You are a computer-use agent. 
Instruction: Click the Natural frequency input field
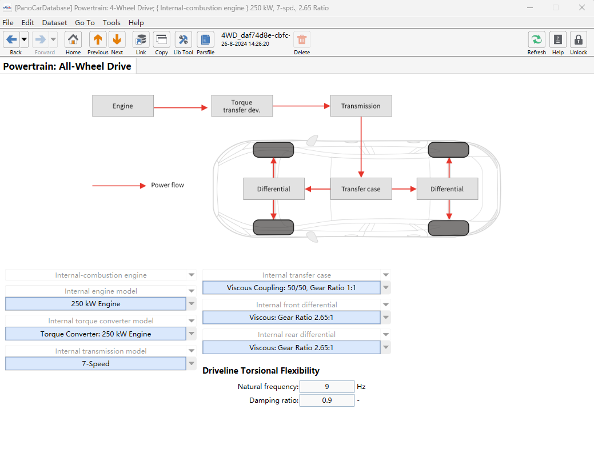(x=327, y=386)
